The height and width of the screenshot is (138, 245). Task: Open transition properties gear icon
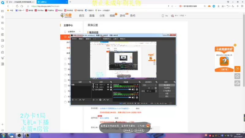point(156,88)
